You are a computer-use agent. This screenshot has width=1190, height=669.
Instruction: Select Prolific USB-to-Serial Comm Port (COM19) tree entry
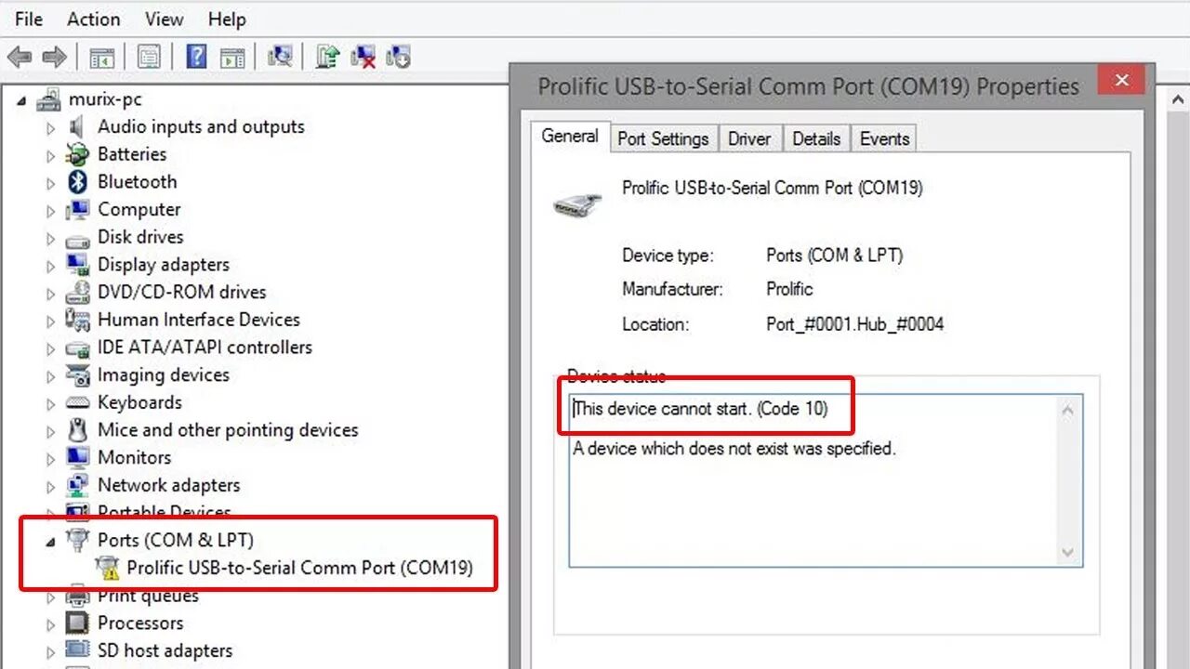click(x=299, y=568)
